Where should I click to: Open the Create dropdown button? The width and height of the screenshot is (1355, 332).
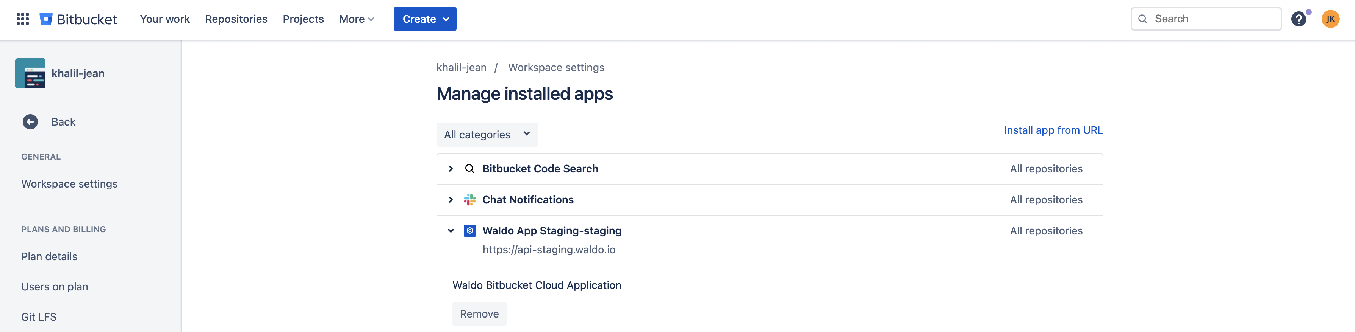[x=424, y=19]
